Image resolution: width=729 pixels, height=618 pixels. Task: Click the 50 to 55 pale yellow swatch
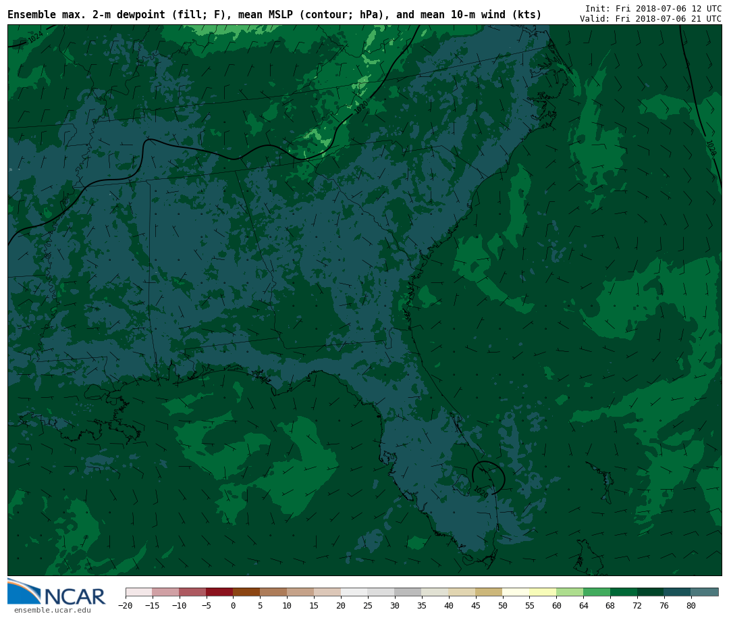point(516,592)
